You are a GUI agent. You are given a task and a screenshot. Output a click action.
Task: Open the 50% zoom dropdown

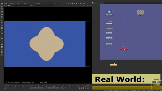click(x=84, y=3)
